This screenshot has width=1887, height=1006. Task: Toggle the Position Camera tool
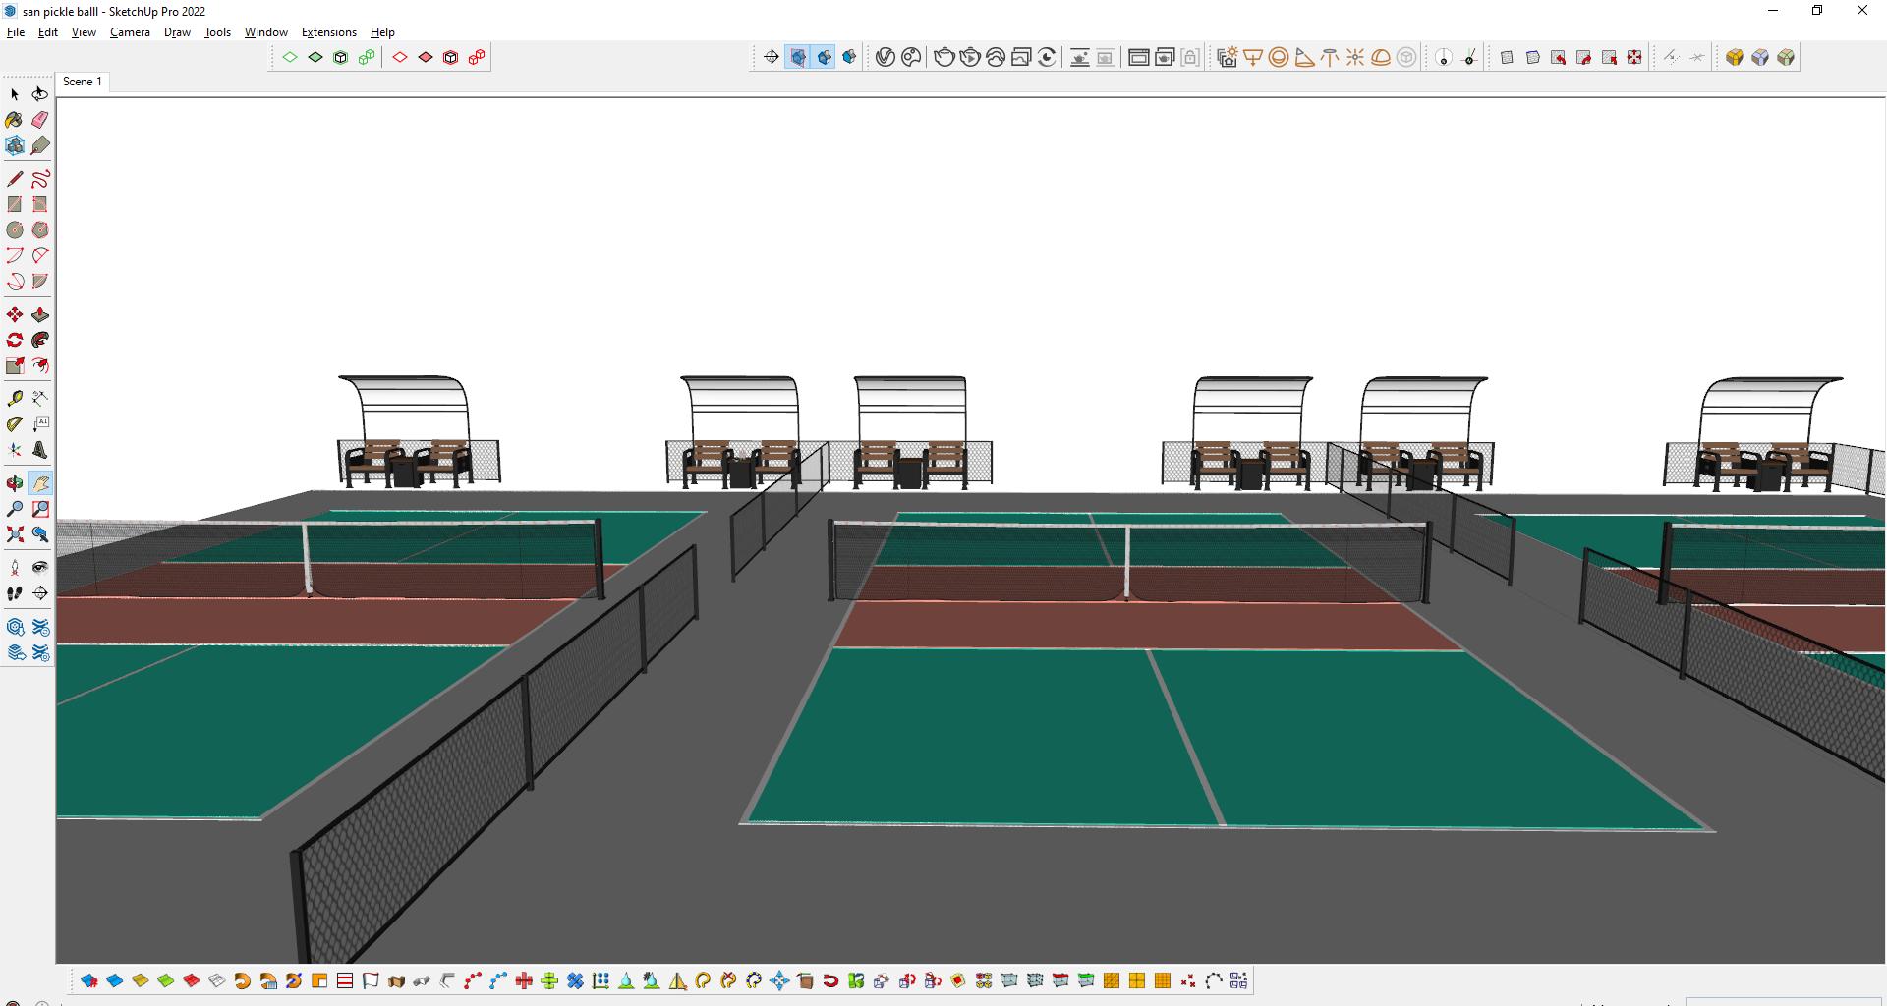tap(14, 568)
